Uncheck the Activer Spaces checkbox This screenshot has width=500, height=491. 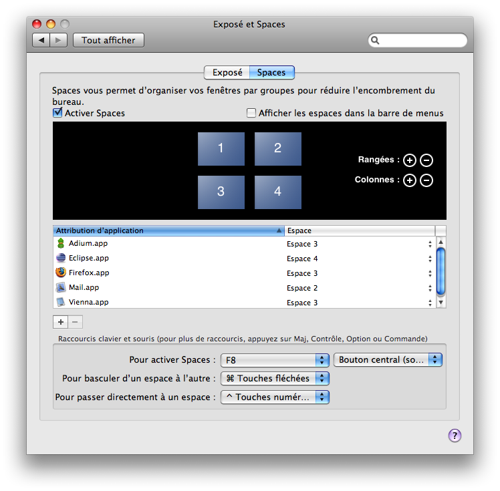(x=57, y=112)
